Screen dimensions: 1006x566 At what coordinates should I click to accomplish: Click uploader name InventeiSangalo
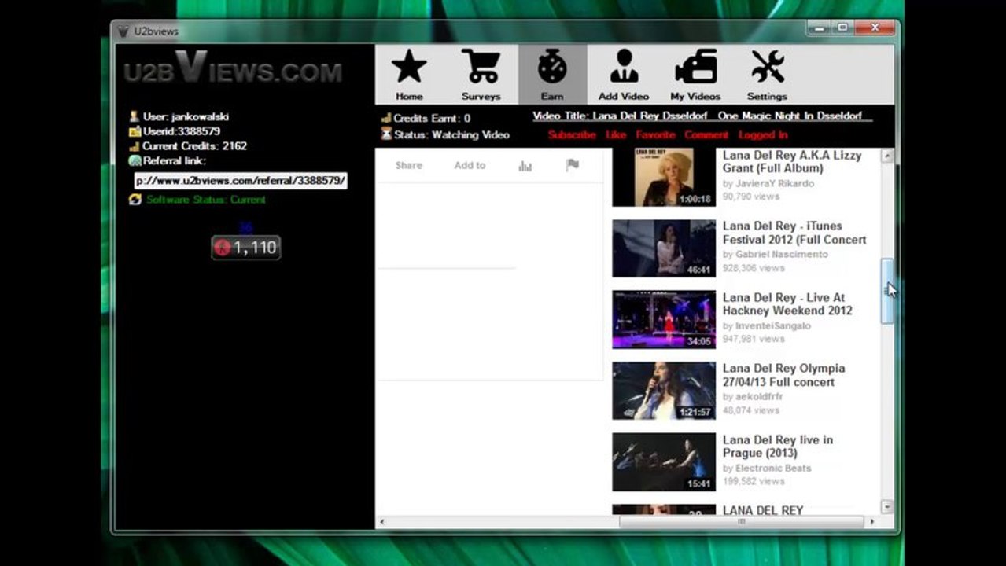[773, 325]
